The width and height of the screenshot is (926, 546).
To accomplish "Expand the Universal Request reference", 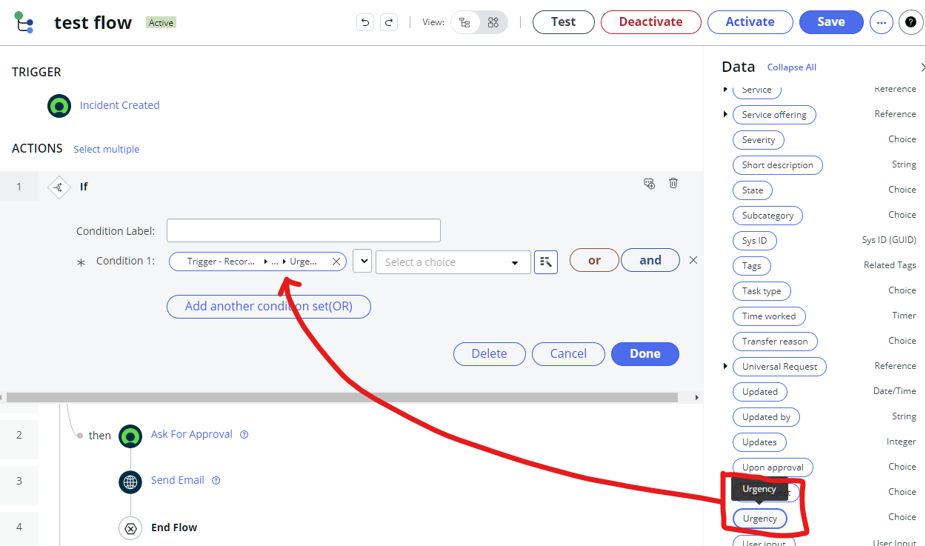I will tap(725, 367).
